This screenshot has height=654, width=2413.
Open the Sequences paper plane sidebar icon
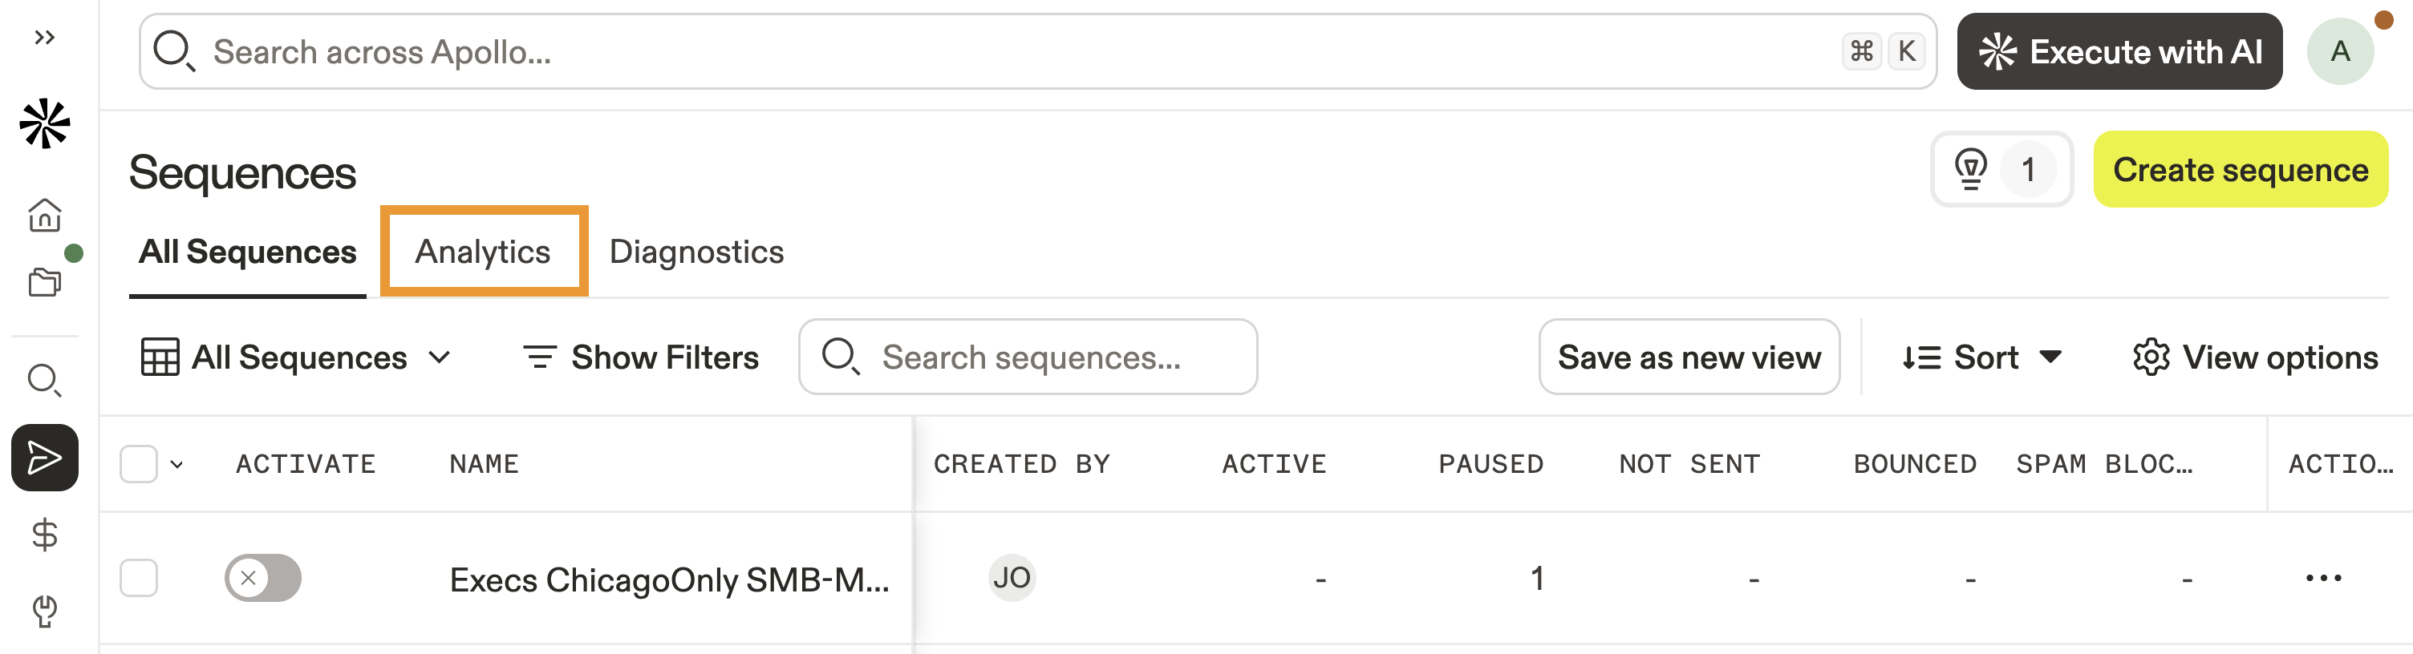(x=44, y=458)
